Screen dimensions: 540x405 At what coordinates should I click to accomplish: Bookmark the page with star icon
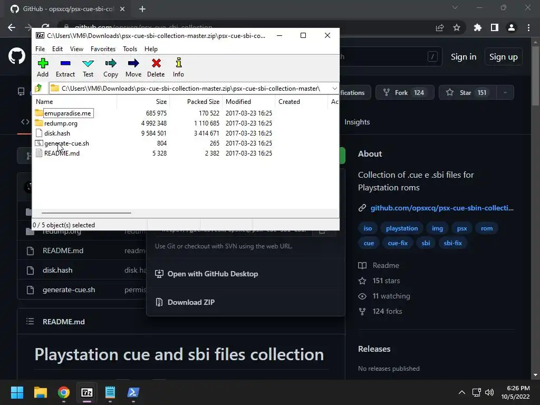[457, 27]
